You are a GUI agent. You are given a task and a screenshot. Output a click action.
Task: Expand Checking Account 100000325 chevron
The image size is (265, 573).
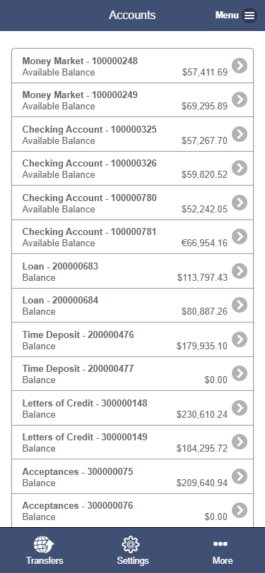tap(240, 134)
